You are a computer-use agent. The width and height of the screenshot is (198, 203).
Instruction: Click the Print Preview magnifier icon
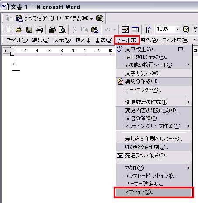click(x=62, y=30)
